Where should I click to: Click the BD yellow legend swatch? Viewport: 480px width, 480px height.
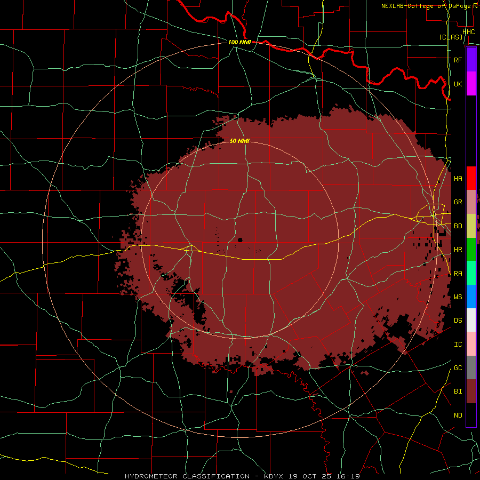click(471, 226)
